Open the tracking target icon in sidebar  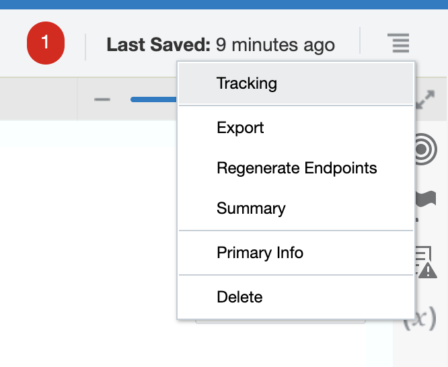426,150
